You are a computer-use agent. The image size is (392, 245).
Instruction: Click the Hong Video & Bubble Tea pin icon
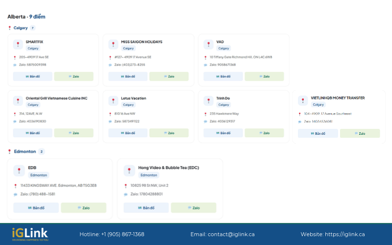click(129, 171)
